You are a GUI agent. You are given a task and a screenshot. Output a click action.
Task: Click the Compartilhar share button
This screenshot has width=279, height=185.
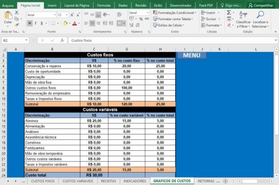coord(261,5)
